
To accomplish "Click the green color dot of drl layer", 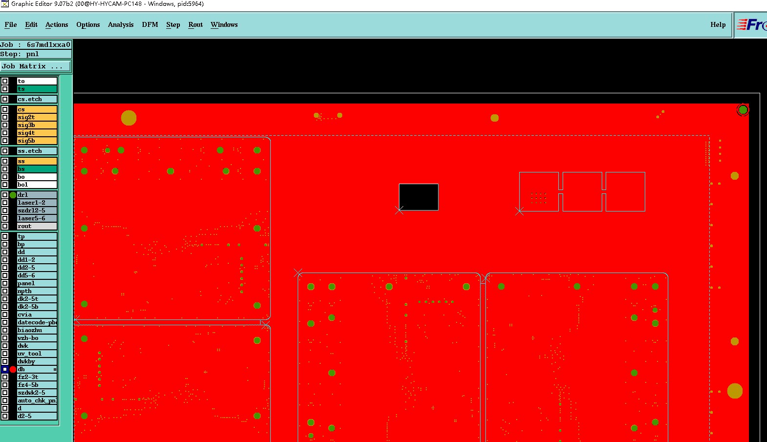I will pyautogui.click(x=13, y=195).
